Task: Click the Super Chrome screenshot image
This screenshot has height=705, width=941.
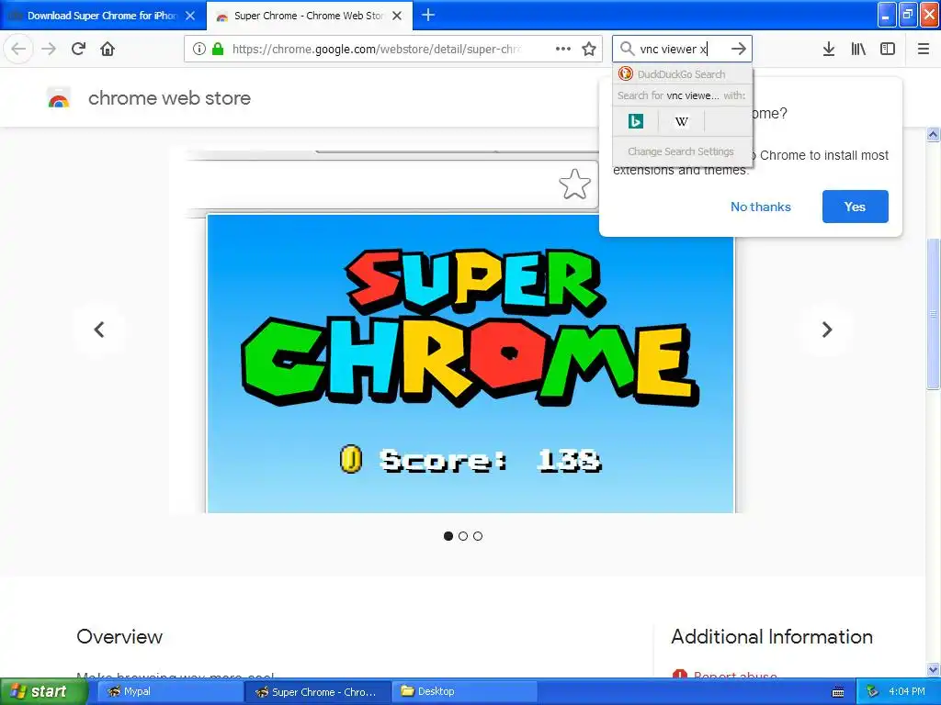Action: point(470,364)
